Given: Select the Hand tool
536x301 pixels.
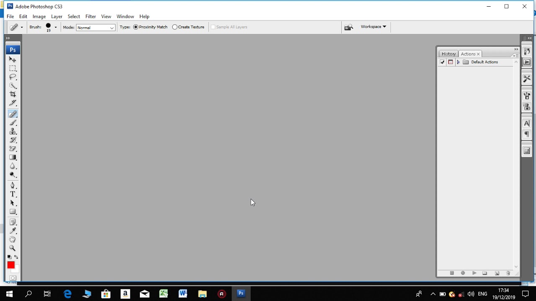Looking at the screenshot, I should (13, 239).
